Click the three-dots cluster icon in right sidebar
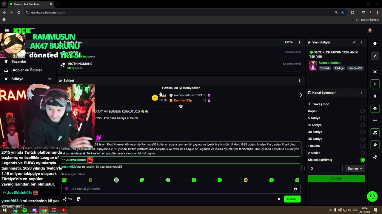The image size is (382, 214). click(x=375, y=157)
